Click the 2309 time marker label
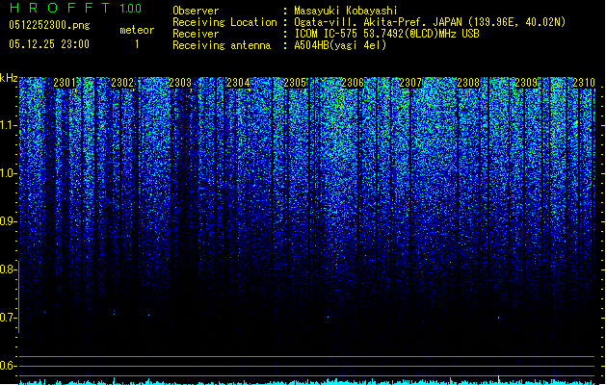 pos(526,83)
